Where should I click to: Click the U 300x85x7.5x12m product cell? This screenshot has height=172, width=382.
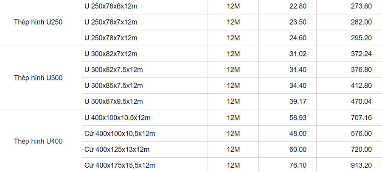click(114, 86)
